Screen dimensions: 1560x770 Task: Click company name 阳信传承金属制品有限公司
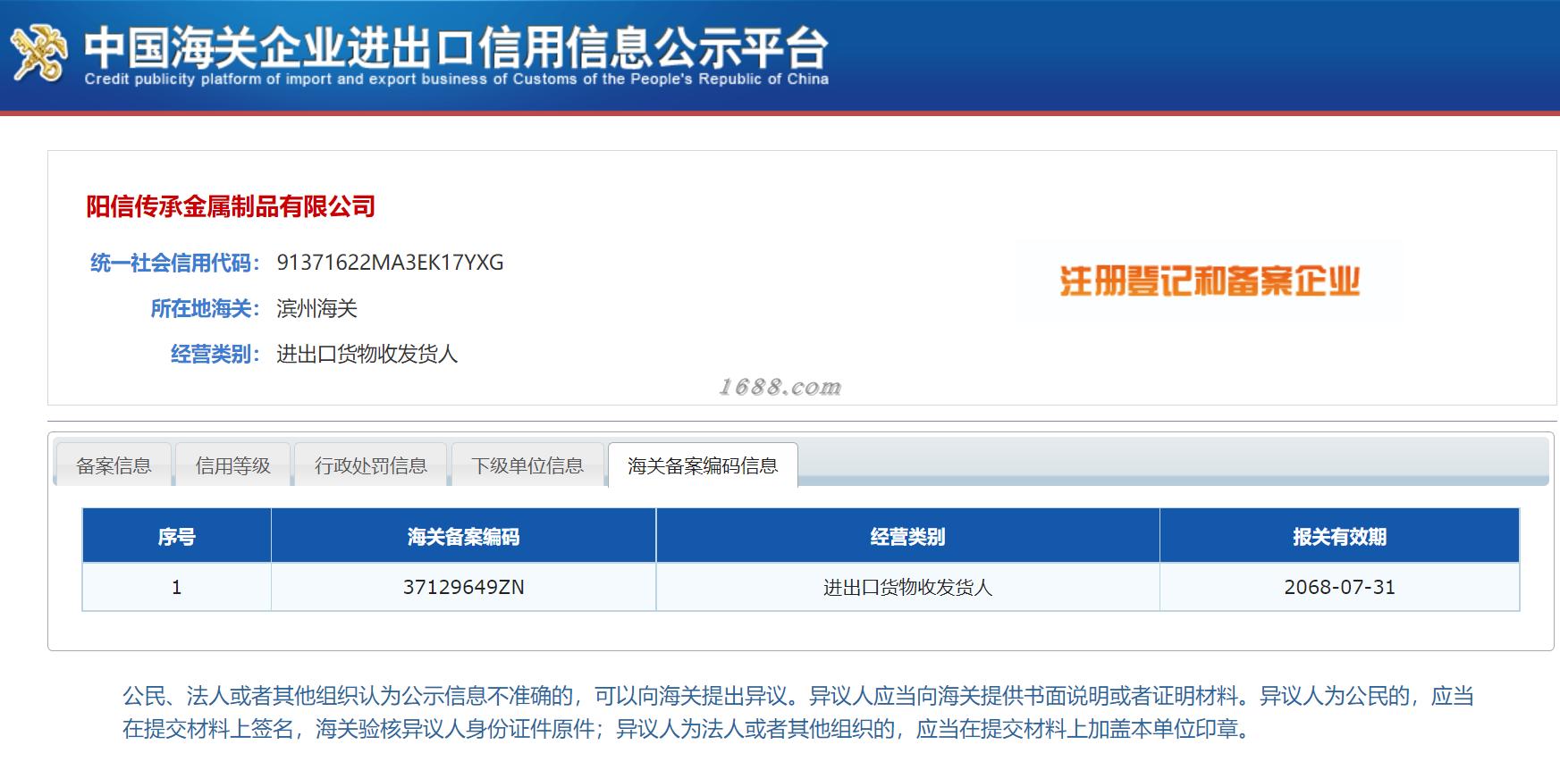pyautogui.click(x=231, y=206)
